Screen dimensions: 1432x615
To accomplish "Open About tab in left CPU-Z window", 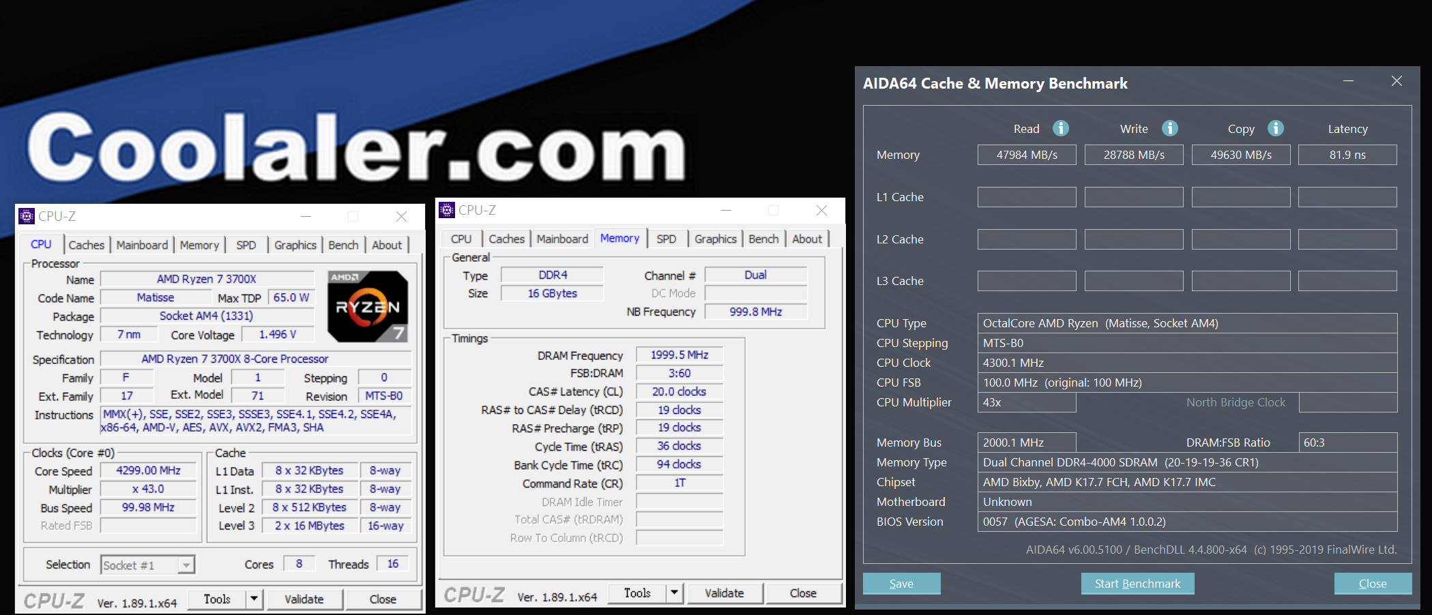I will [x=387, y=245].
